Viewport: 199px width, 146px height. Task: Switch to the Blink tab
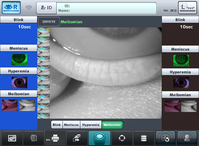57,125
